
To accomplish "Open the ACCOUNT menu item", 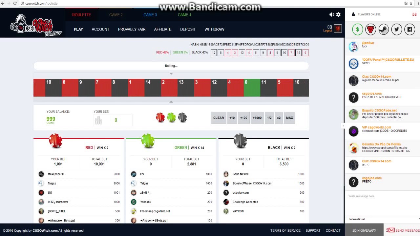I will pos(100,29).
